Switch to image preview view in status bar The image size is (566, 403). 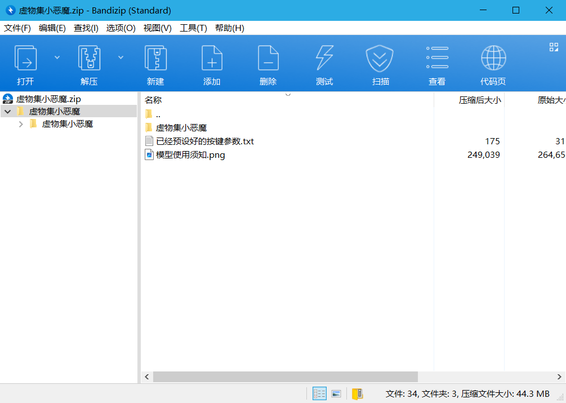point(336,393)
